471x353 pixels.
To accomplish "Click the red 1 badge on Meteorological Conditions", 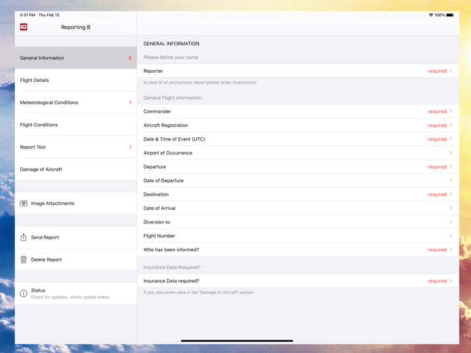I will click(131, 102).
